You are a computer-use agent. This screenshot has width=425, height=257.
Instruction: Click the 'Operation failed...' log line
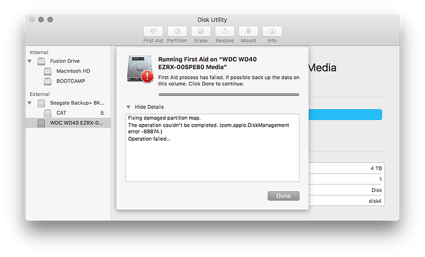(149, 139)
